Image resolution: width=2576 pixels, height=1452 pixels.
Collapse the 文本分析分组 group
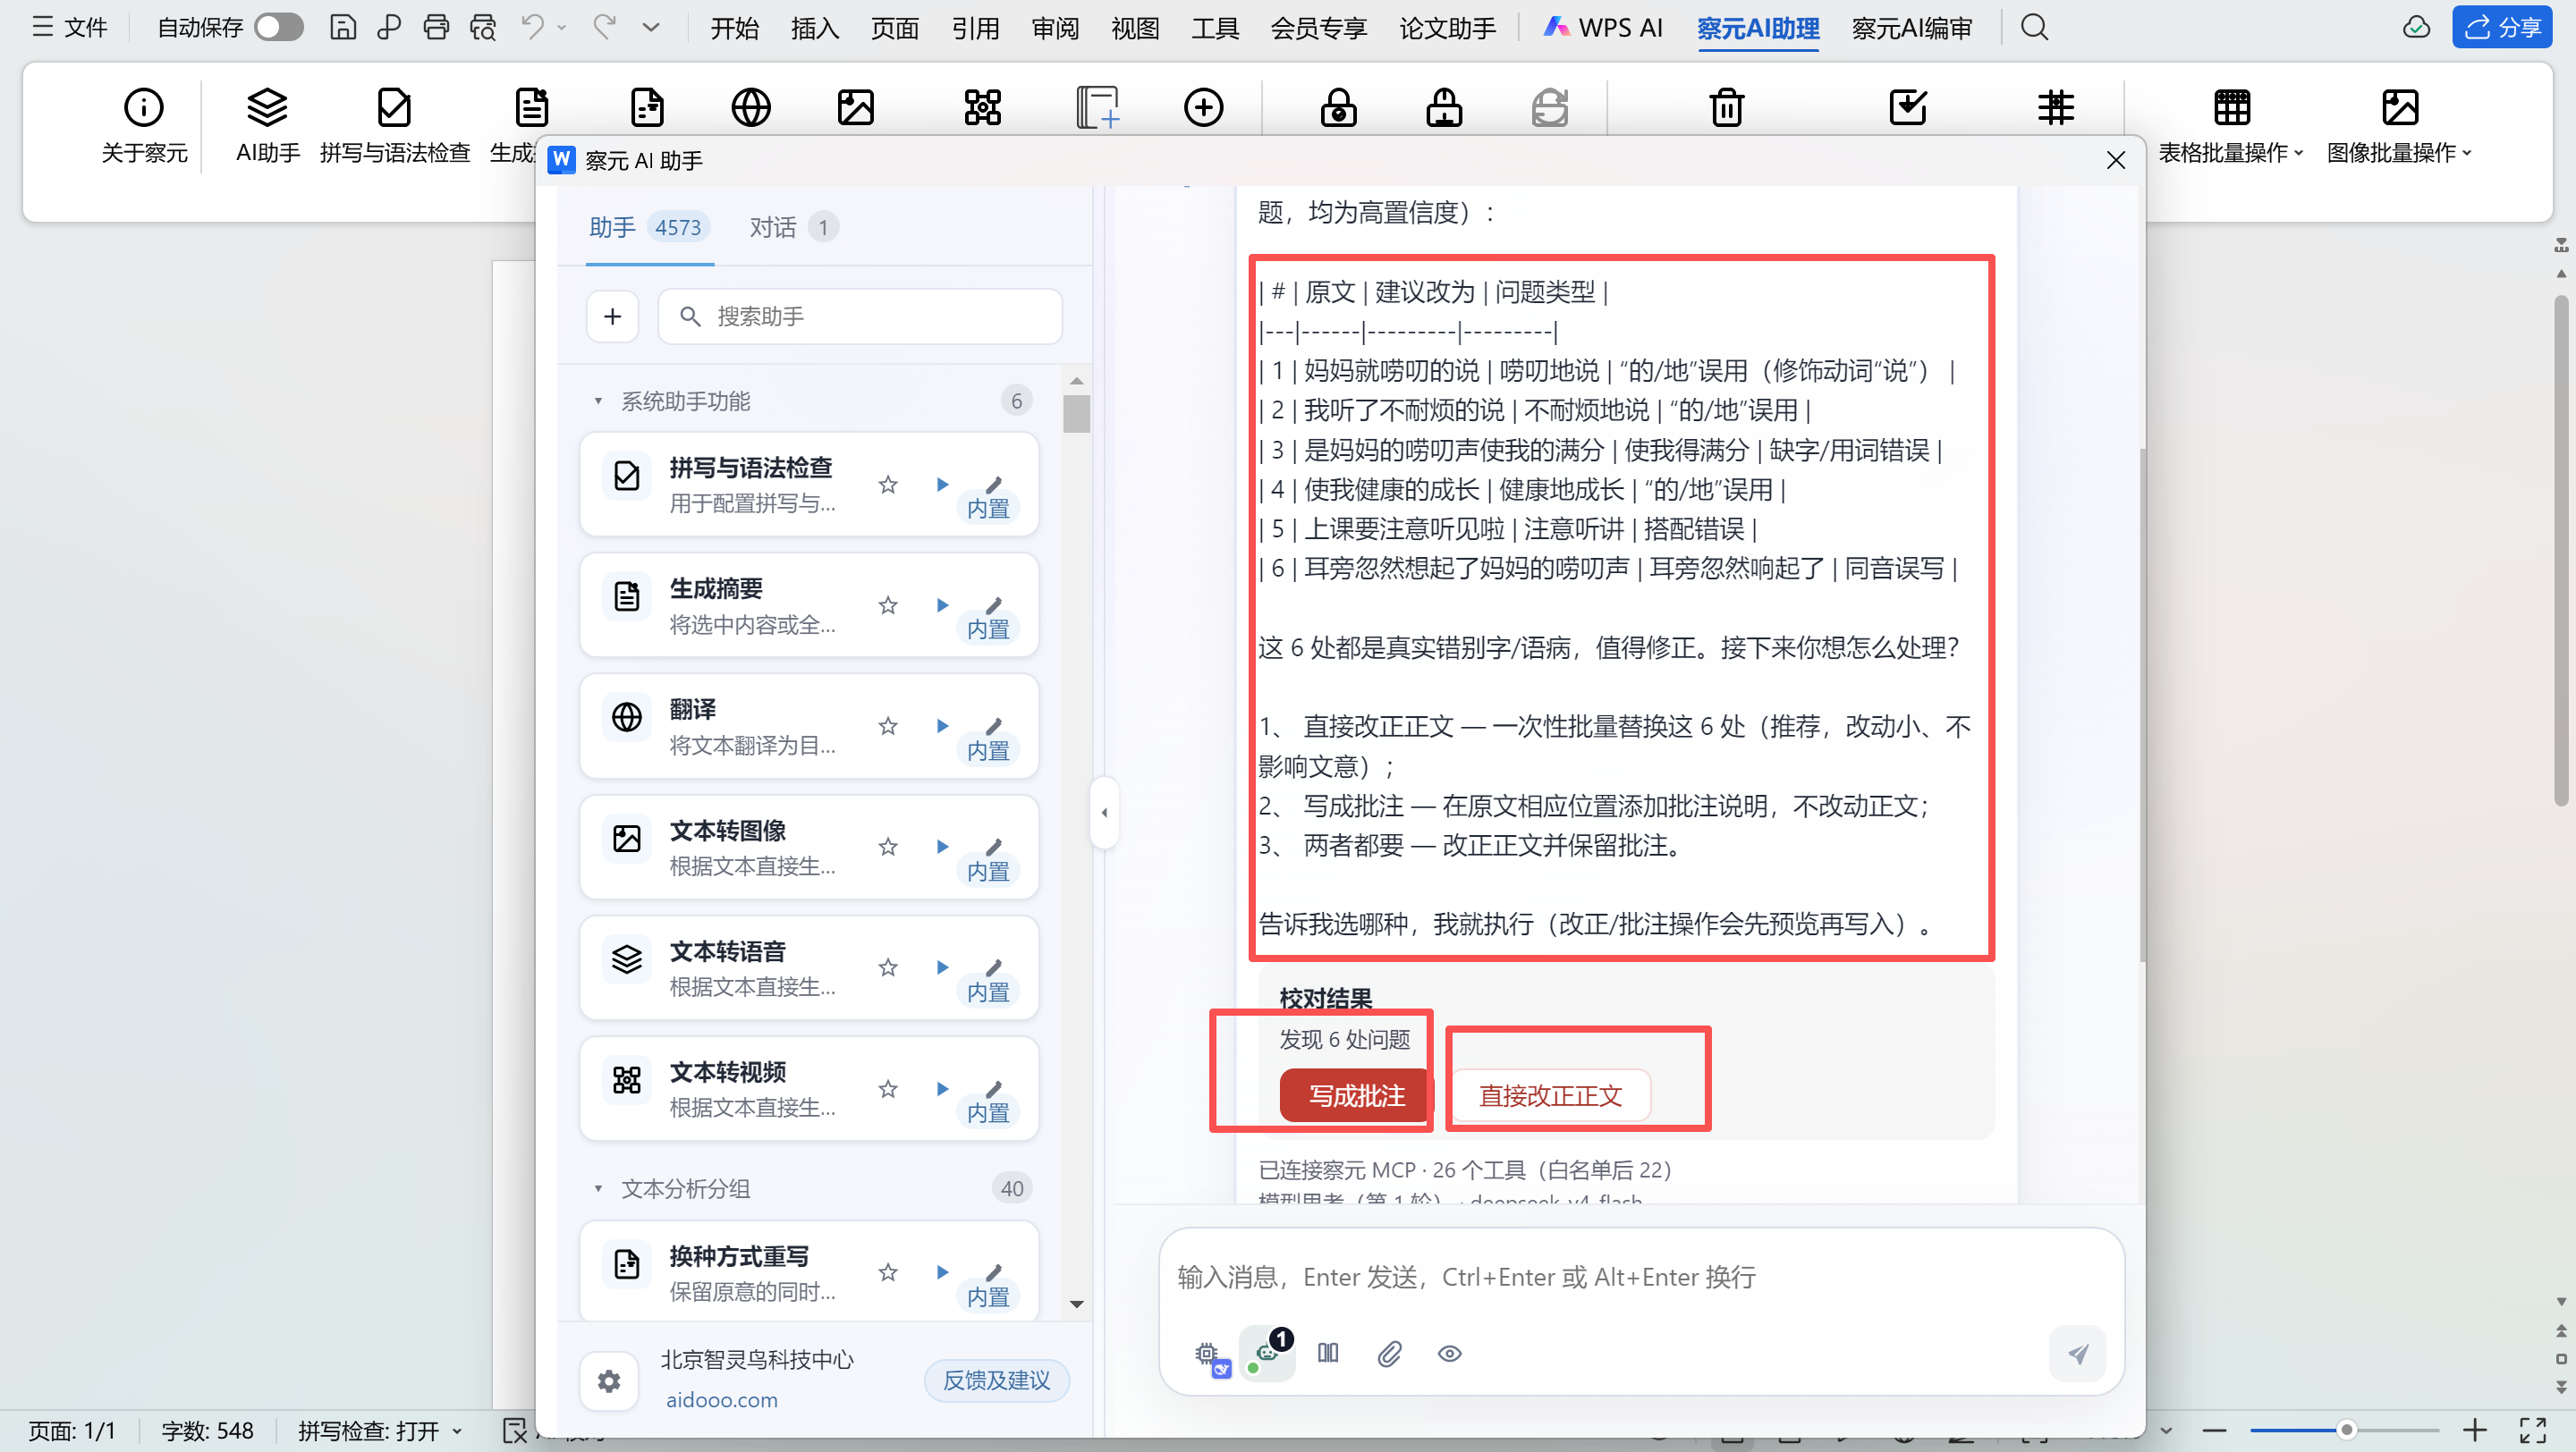[x=598, y=1188]
